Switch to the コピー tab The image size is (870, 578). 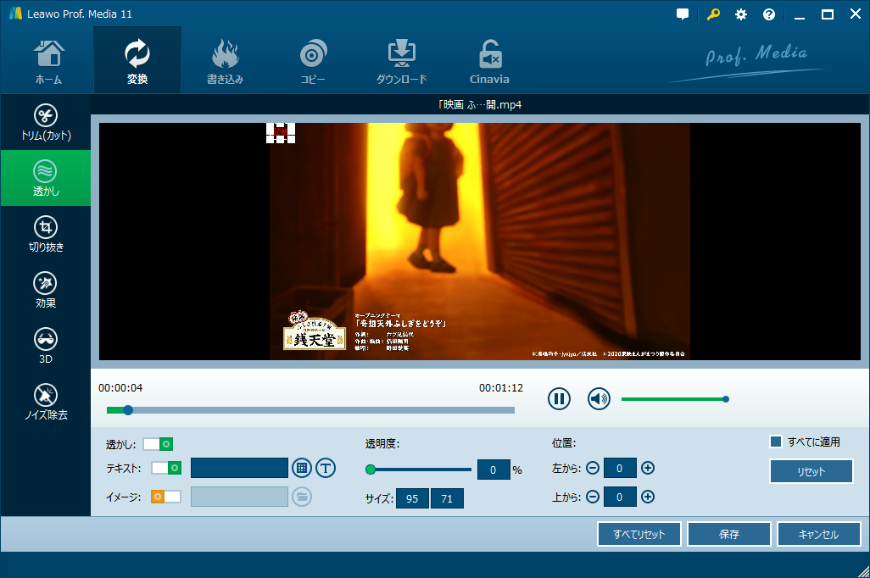point(313,61)
